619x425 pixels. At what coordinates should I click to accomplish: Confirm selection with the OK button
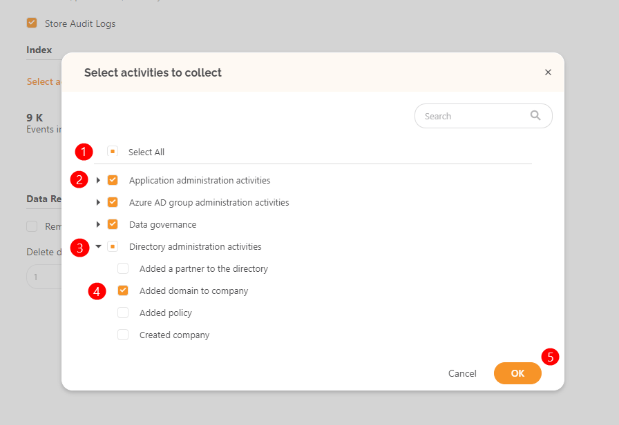click(517, 373)
